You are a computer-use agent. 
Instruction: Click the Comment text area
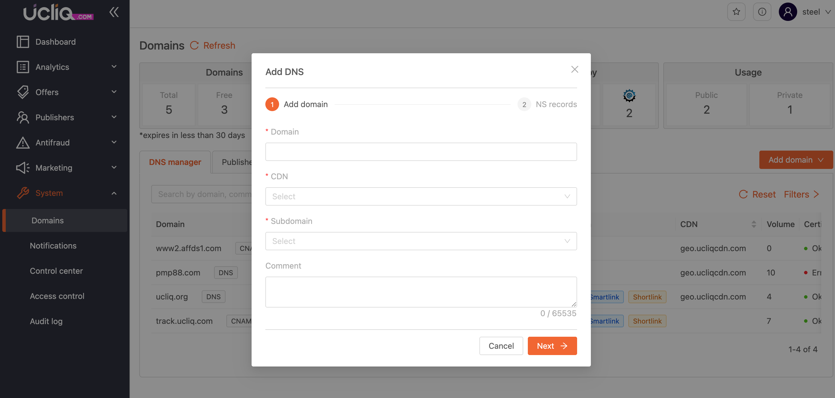coord(421,291)
